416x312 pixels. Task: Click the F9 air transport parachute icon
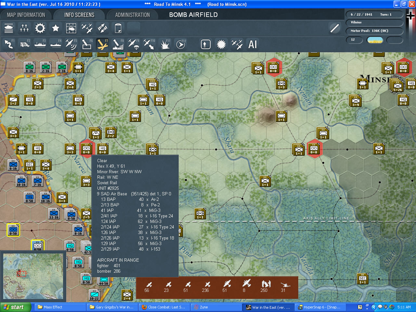(134, 44)
